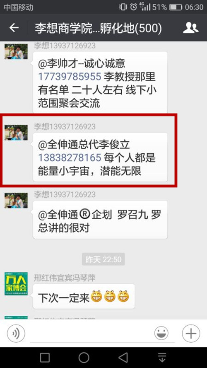Click phone number 13838278165 link
Screen dimensions: 207x368
tap(70, 158)
